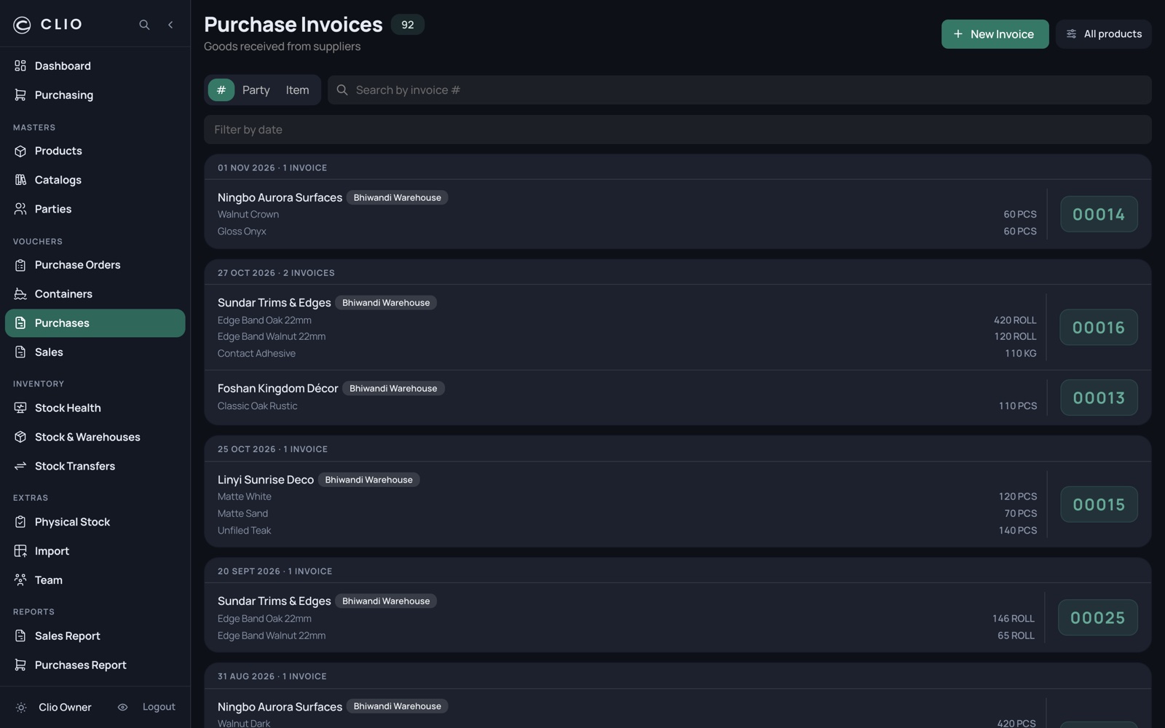Switch search mode to Item

[x=297, y=90]
